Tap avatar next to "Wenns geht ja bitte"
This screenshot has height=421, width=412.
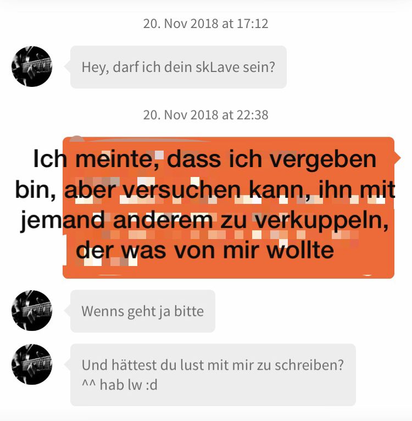coord(32,311)
